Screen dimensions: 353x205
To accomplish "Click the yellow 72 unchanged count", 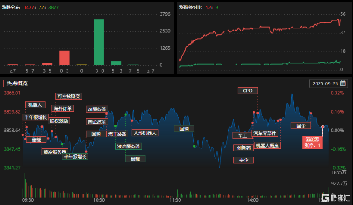I will 41,7.
